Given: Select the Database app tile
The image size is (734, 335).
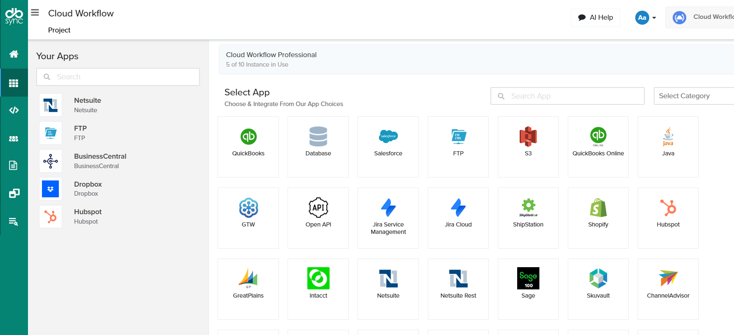Looking at the screenshot, I should (318, 147).
